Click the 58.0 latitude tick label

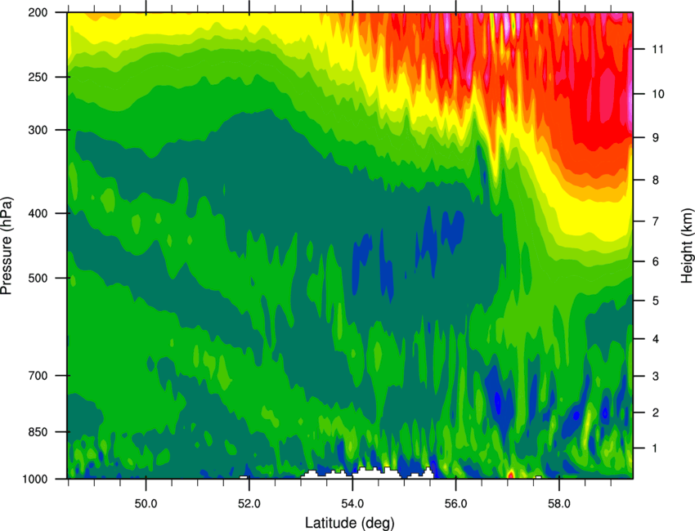pos(559,504)
